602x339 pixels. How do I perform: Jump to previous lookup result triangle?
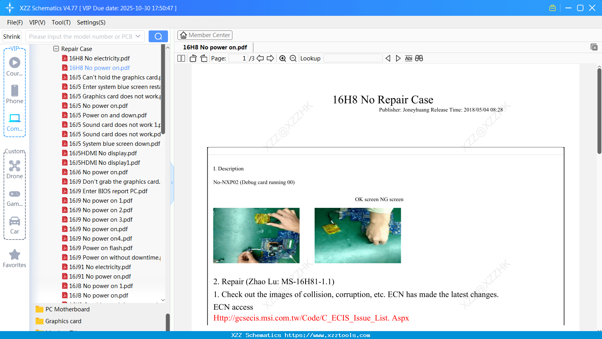pyautogui.click(x=388, y=58)
